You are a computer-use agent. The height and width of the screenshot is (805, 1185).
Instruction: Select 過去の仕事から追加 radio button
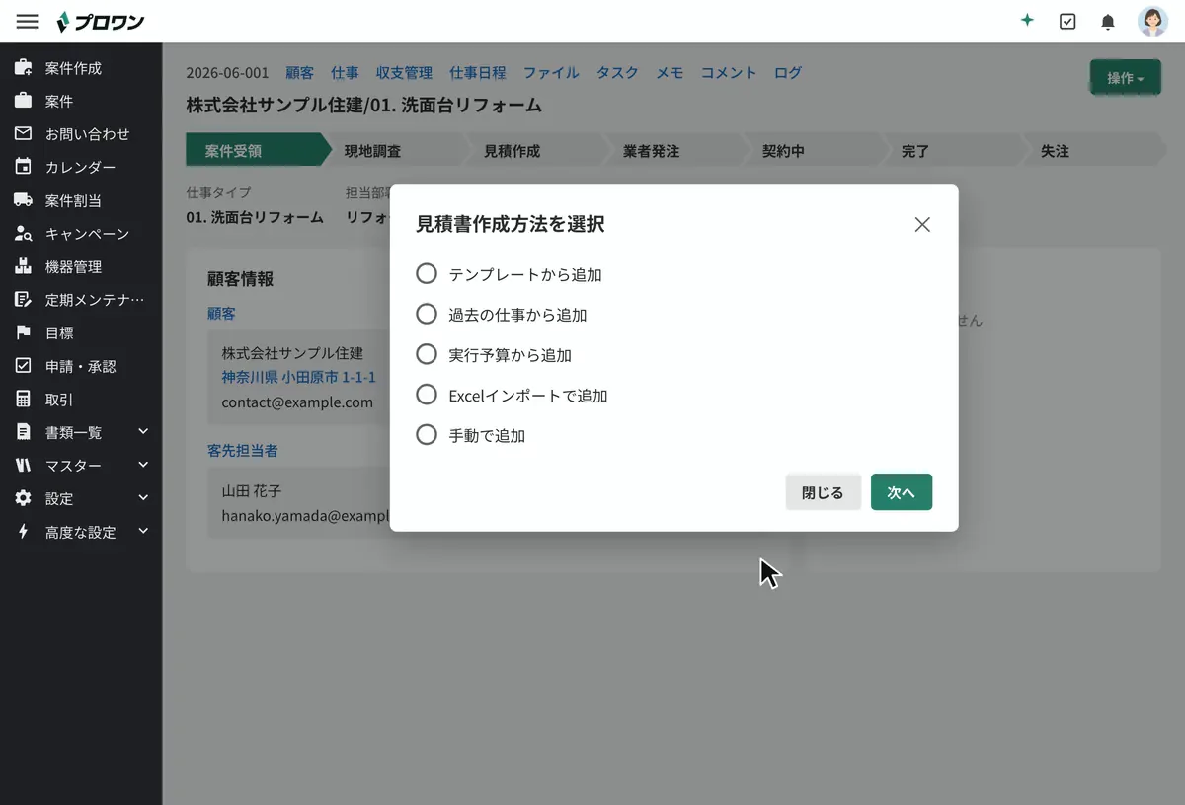pos(427,314)
